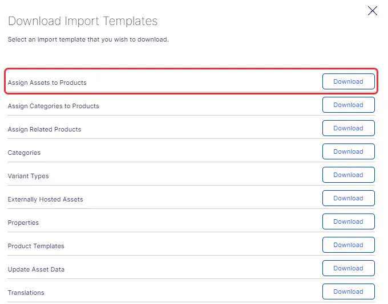Download the Assign Categories to Products template
This screenshot has height=304, width=388.
tap(349, 105)
